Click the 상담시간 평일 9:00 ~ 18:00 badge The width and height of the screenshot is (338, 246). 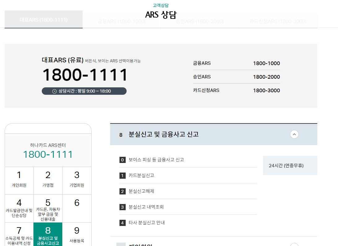(84, 91)
